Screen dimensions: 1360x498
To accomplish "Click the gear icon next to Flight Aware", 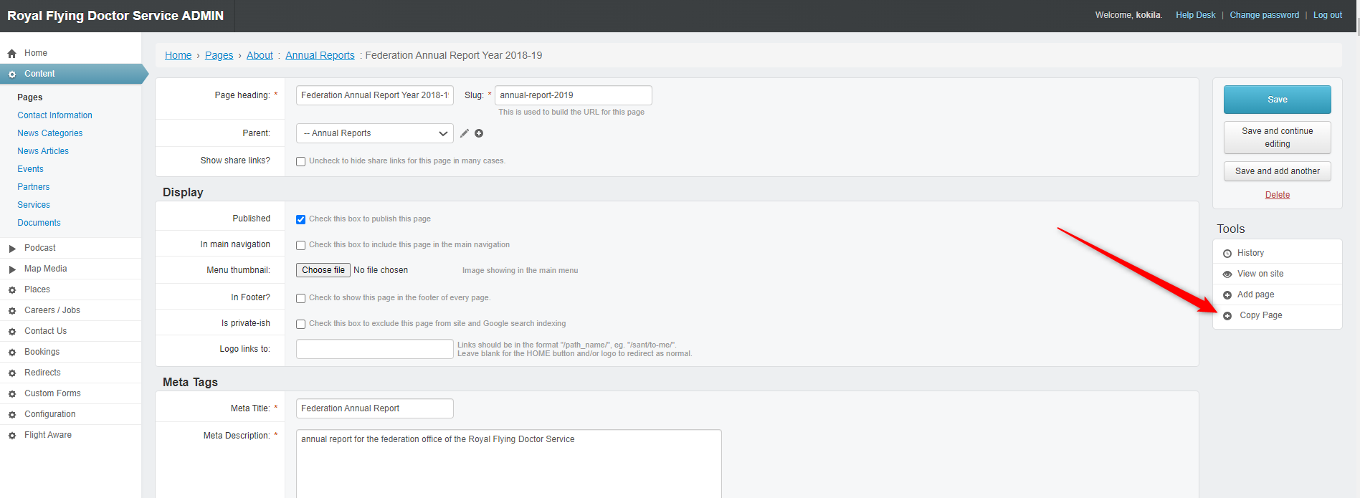I will click(x=11, y=436).
